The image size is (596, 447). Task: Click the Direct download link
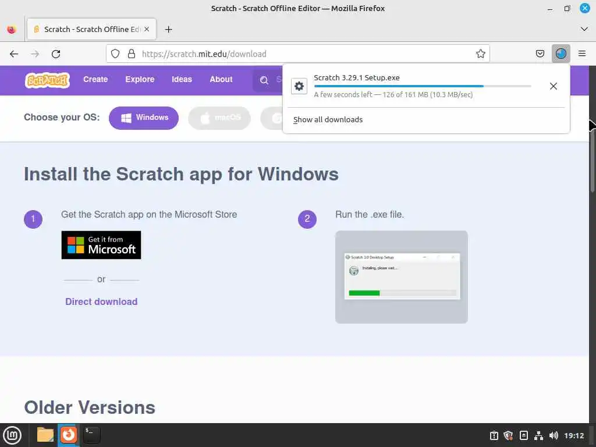pos(101,302)
